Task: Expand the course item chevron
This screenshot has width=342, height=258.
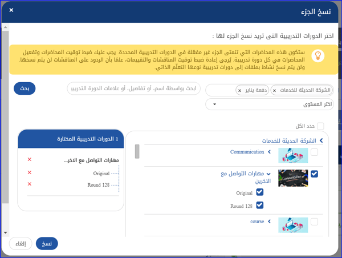Action: point(270,221)
